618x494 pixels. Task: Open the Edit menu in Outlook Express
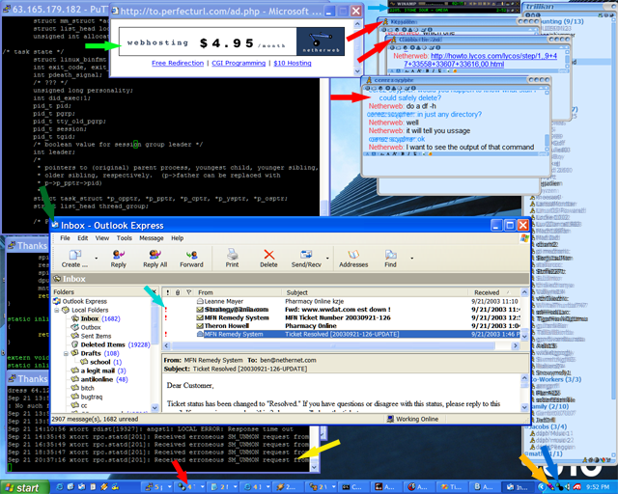click(83, 238)
